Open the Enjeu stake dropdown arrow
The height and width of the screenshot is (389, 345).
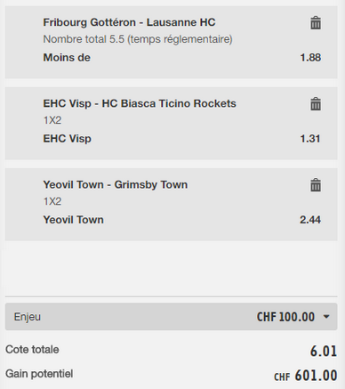(326, 317)
